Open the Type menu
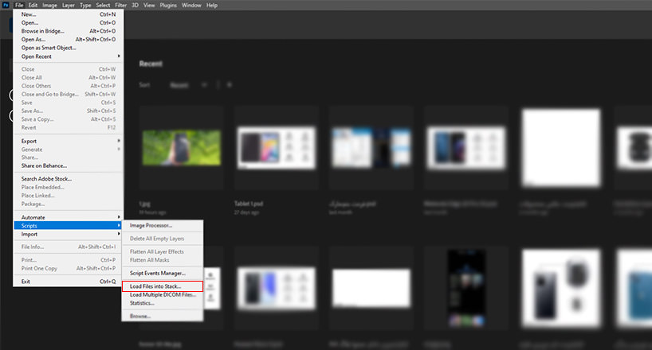 (85, 5)
